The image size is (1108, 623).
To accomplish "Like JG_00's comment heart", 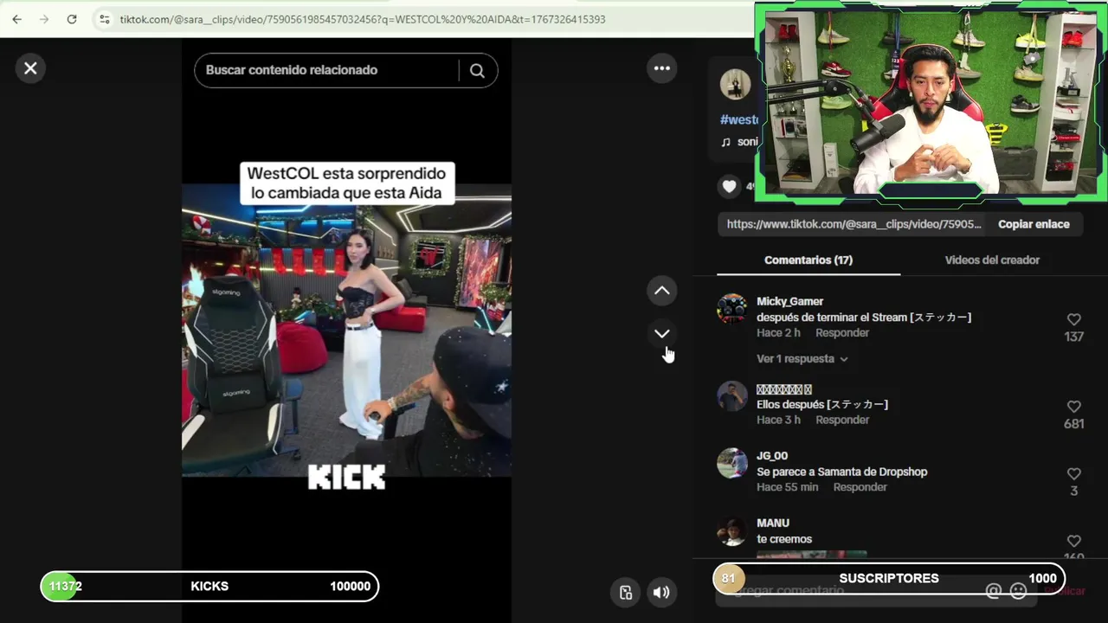I will click(x=1074, y=474).
